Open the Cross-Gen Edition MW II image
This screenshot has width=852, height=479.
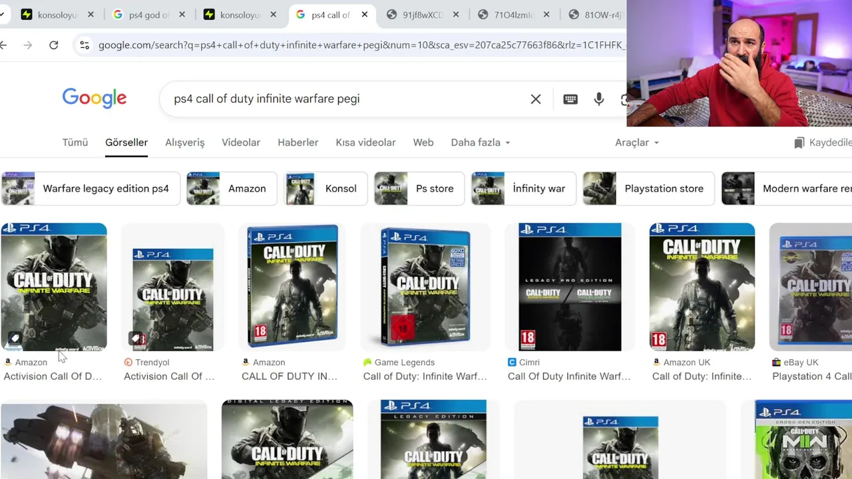[803, 439]
